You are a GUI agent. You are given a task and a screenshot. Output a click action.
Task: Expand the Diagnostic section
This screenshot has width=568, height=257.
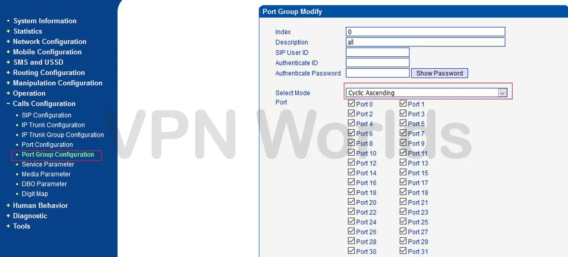point(30,216)
